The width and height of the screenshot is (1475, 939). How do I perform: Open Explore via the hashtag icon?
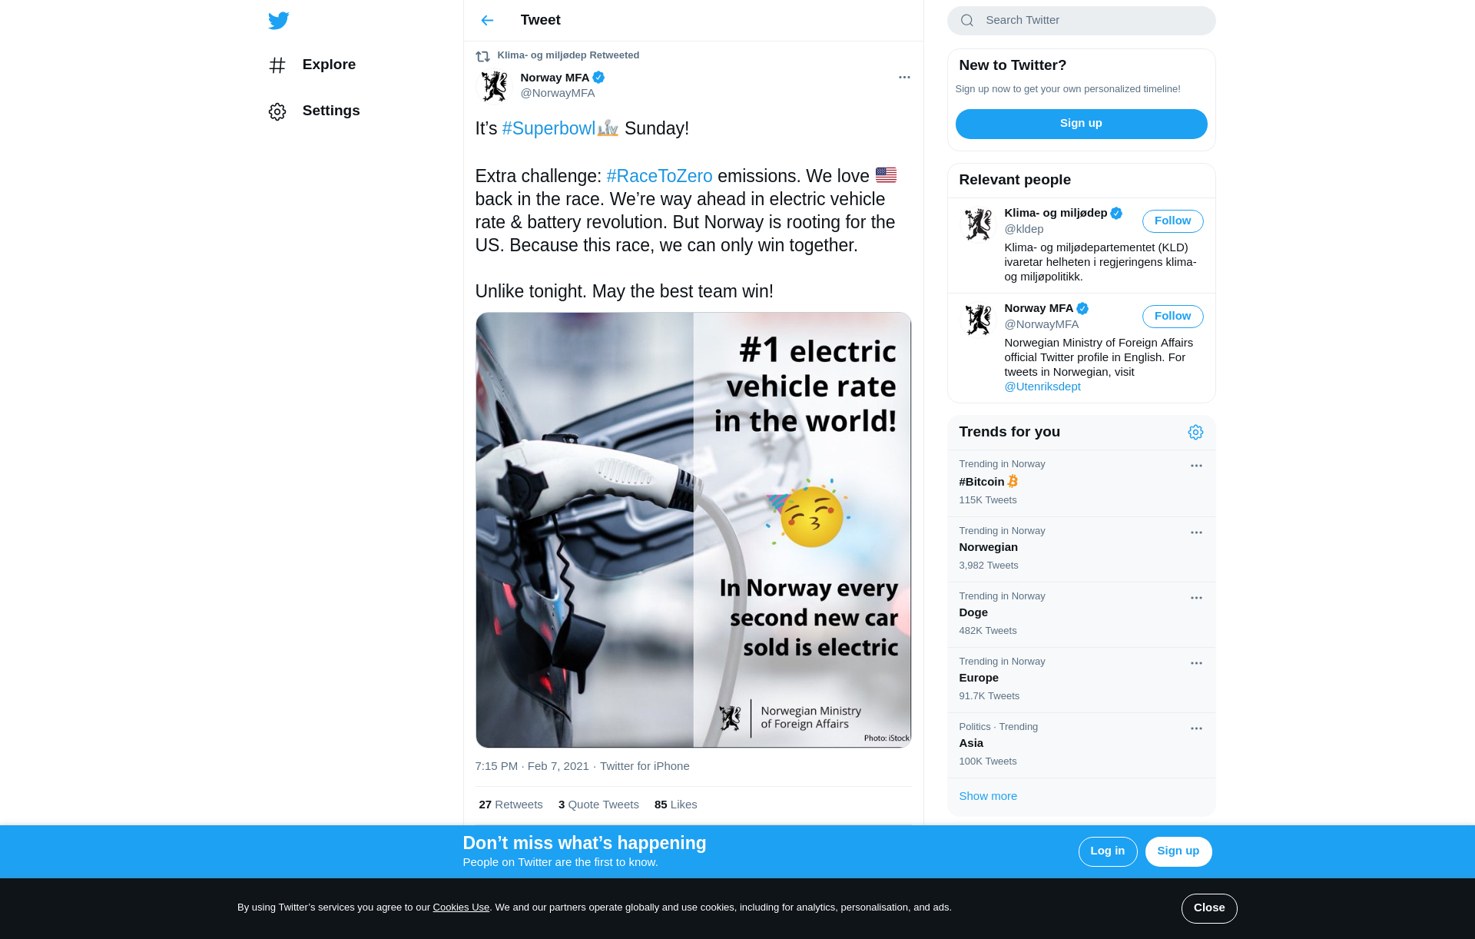point(277,65)
